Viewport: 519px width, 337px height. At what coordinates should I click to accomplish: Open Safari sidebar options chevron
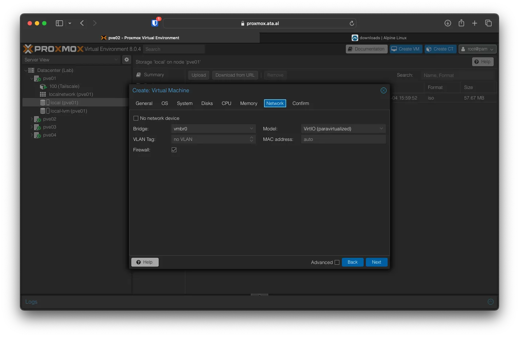pos(70,23)
